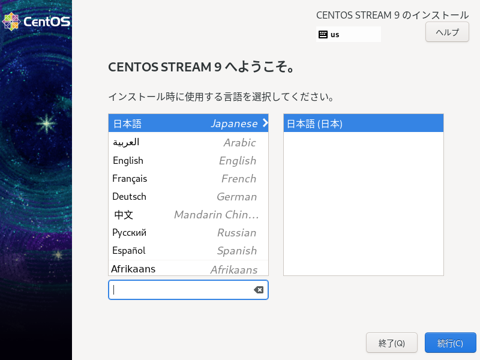Viewport: 480px width, 360px height.
Task: Select 日本語 (日本) locale entry
Action: pyautogui.click(x=364, y=124)
